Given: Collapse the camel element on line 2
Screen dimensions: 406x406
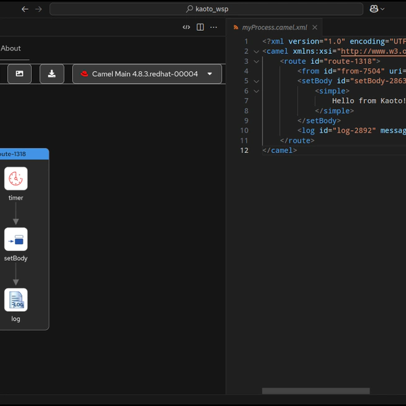Looking at the screenshot, I should (x=257, y=51).
